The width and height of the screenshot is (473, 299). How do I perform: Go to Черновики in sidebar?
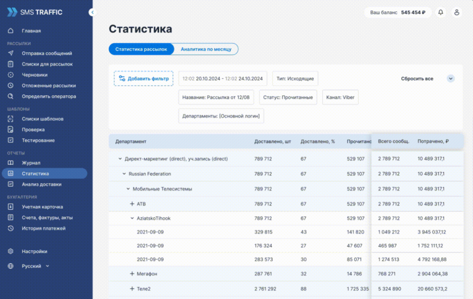pyautogui.click(x=34, y=75)
